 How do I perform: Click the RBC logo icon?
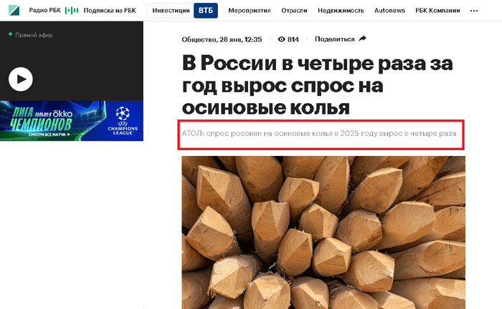pos(14,10)
